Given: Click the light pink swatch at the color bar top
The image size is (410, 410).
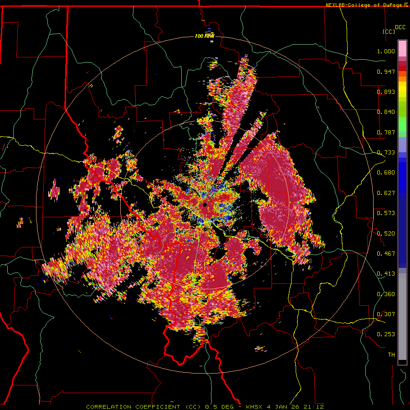Looking at the screenshot, I should tap(402, 48).
